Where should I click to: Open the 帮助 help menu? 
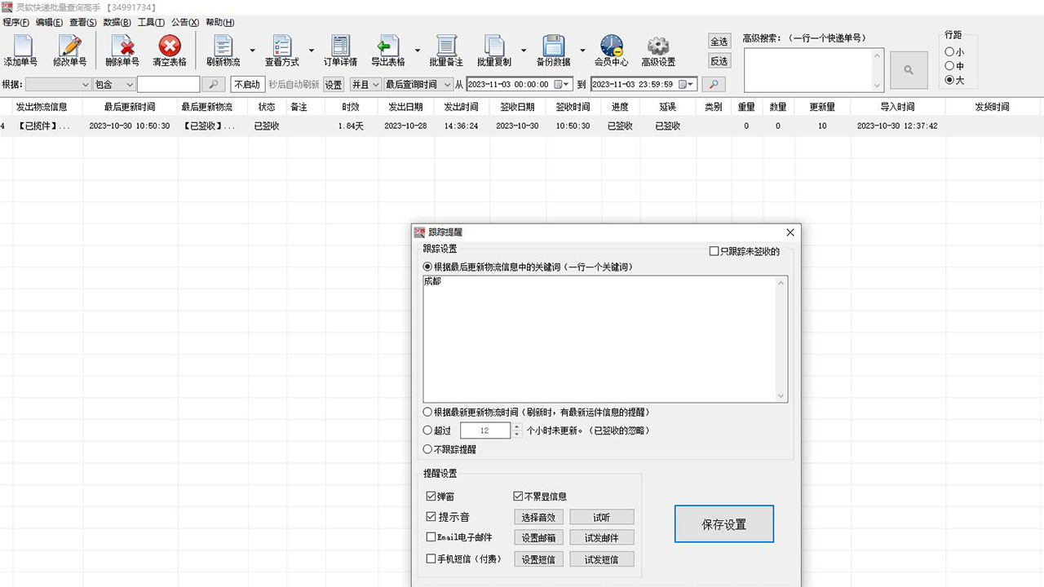coord(219,22)
